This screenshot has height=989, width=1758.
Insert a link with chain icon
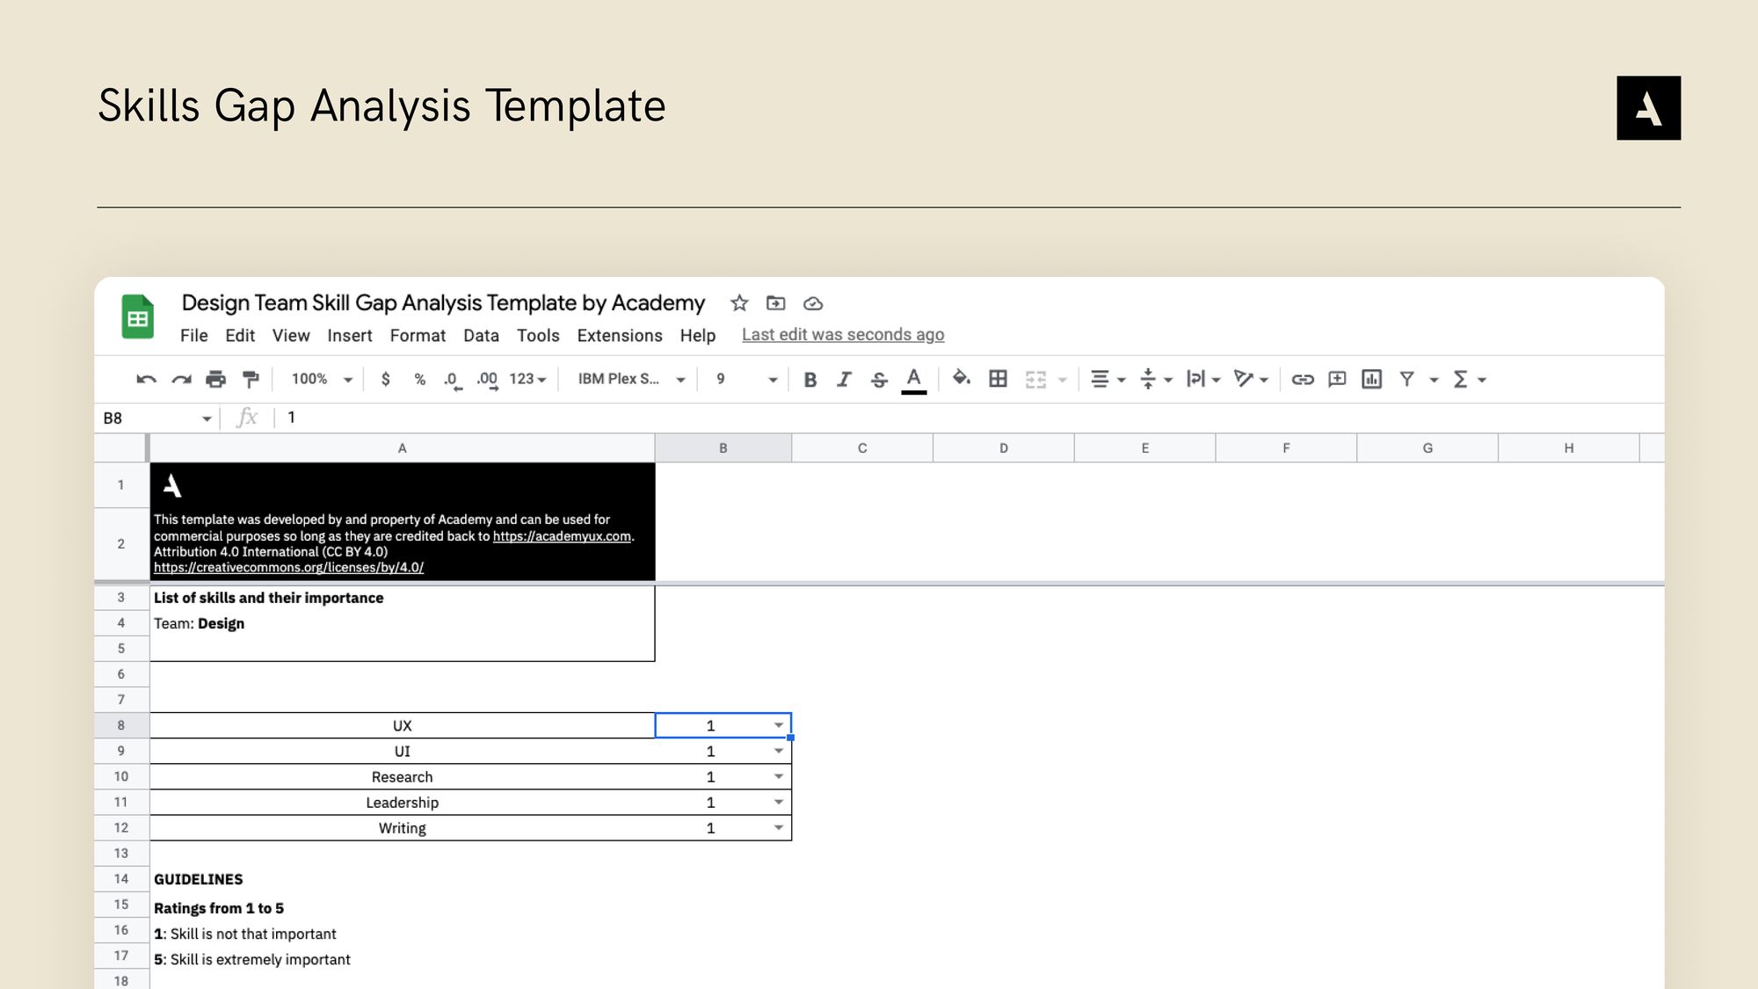point(1302,379)
